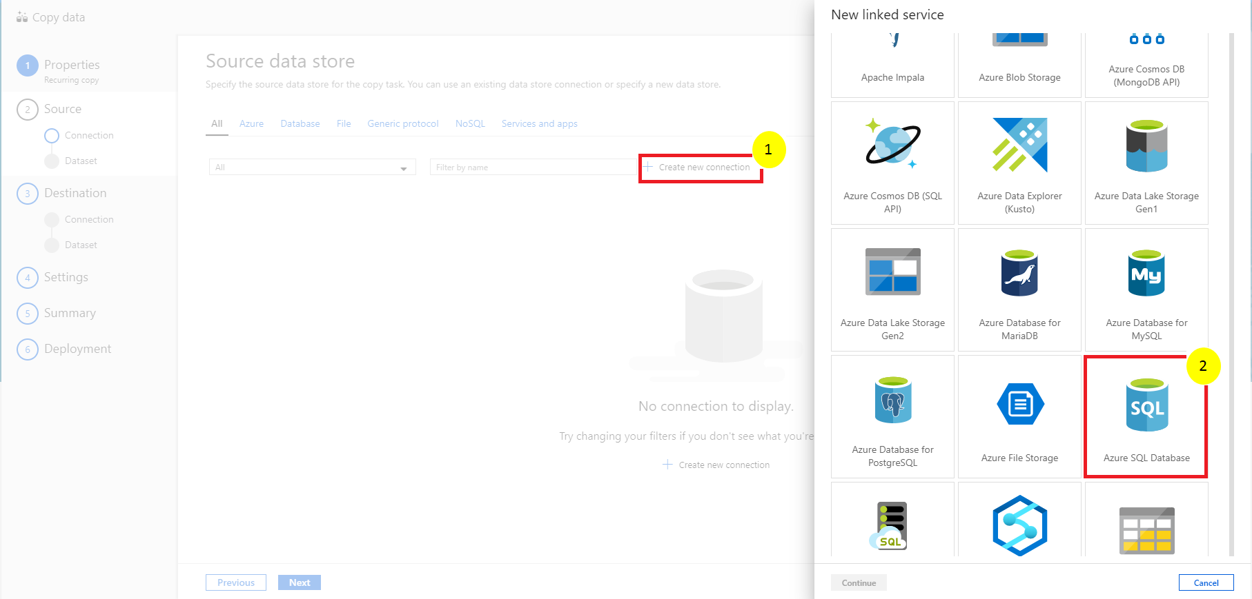The height and width of the screenshot is (599, 1252).
Task: Select the Azure Cosmos DB (SQL API) icon
Action: (892, 144)
